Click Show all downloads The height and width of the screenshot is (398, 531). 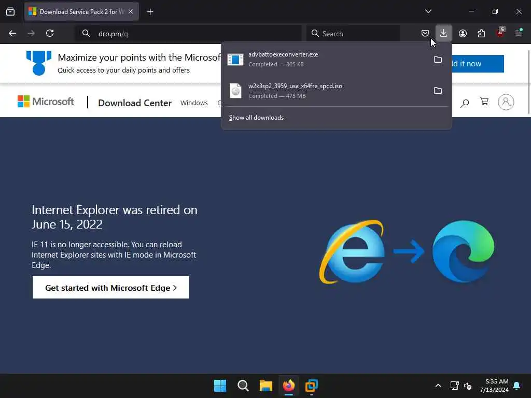pos(256,118)
